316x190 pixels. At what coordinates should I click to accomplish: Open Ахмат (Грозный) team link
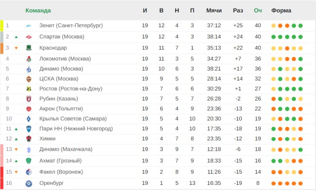(x=60, y=161)
